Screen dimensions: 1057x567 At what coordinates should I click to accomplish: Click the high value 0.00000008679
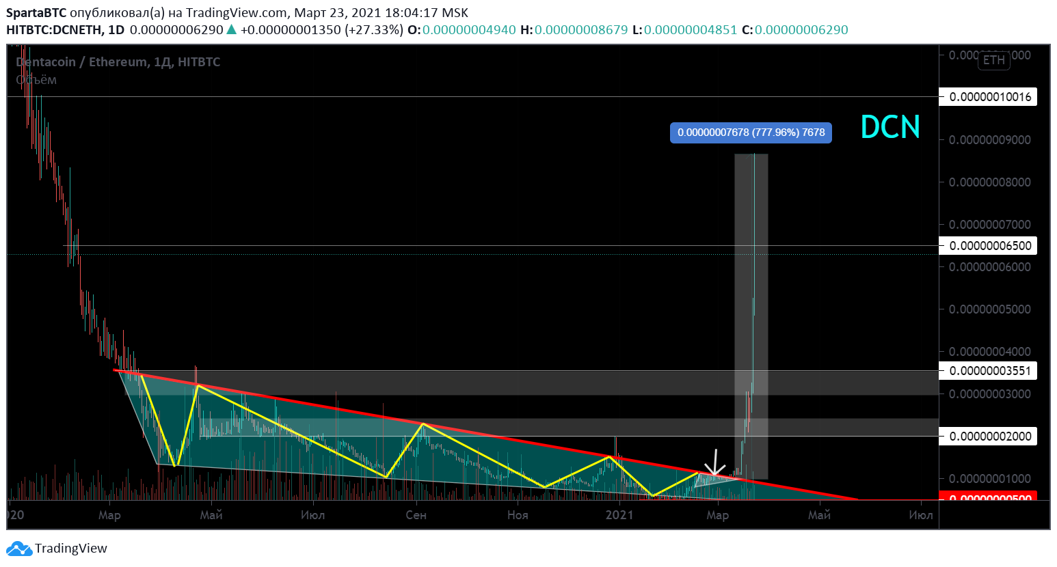tap(581, 30)
